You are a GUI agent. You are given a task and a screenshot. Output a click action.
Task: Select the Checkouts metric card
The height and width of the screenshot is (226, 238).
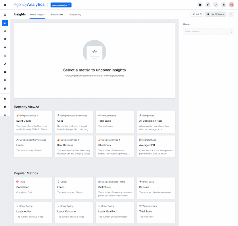115,146
